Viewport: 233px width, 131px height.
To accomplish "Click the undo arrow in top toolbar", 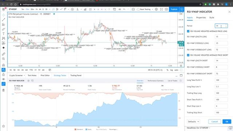I will [x=124, y=9].
